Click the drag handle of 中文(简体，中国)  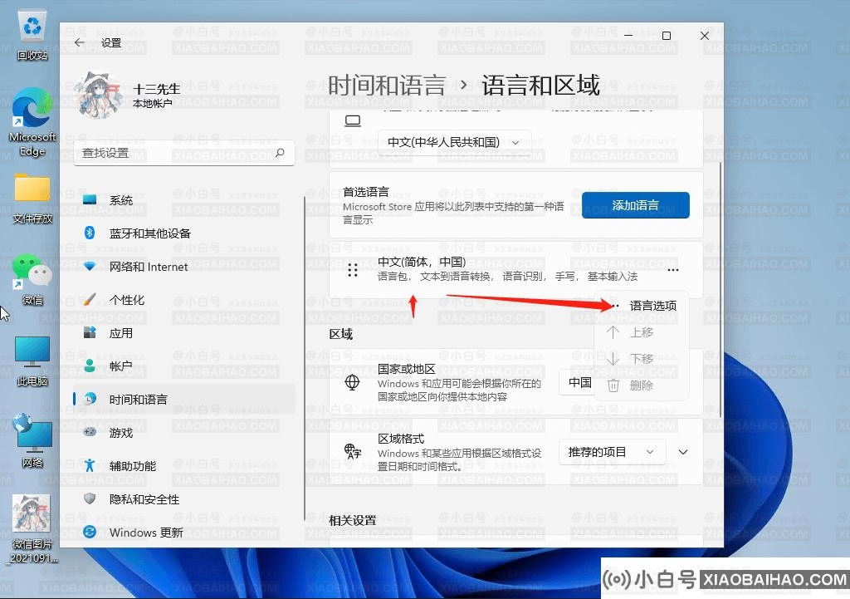pyautogui.click(x=352, y=270)
